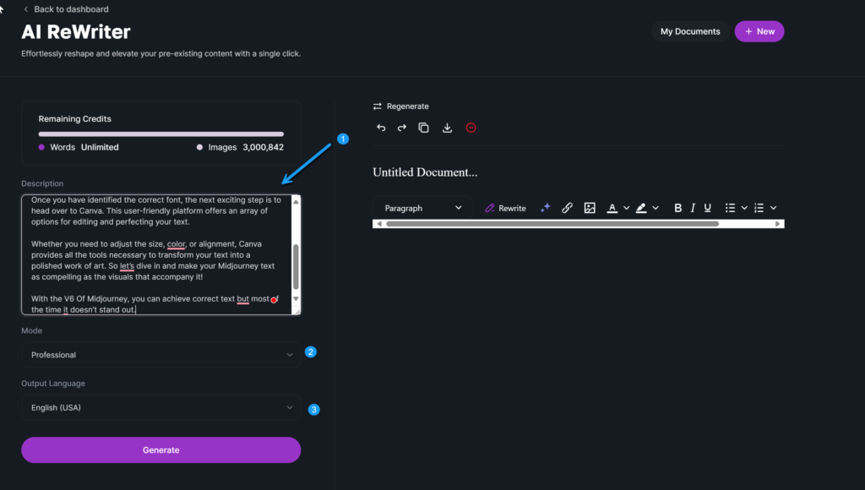Click the AI sparkle icon in toolbar
This screenshot has width=865, height=490.
(546, 208)
